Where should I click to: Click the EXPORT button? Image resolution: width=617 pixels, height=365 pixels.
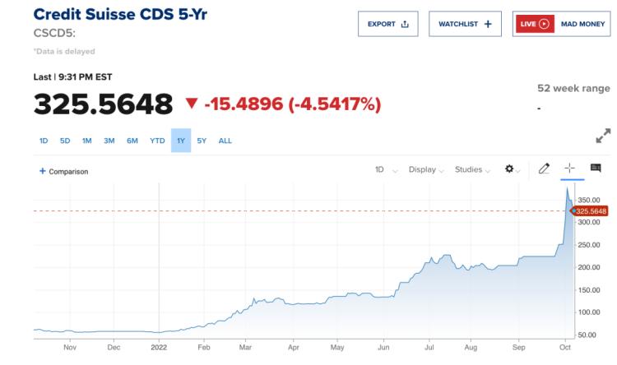[x=387, y=24]
